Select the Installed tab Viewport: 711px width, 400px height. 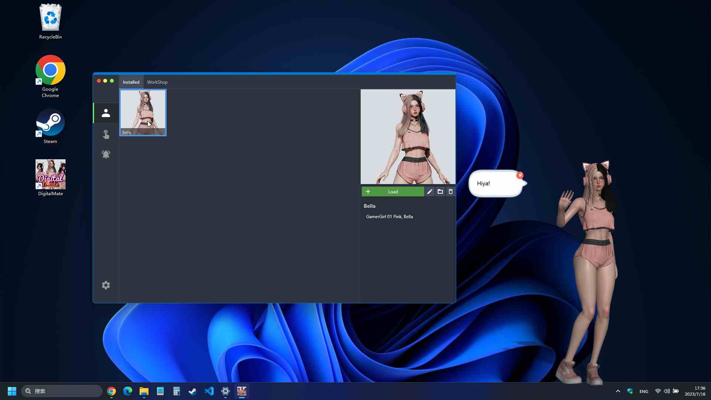(x=131, y=82)
